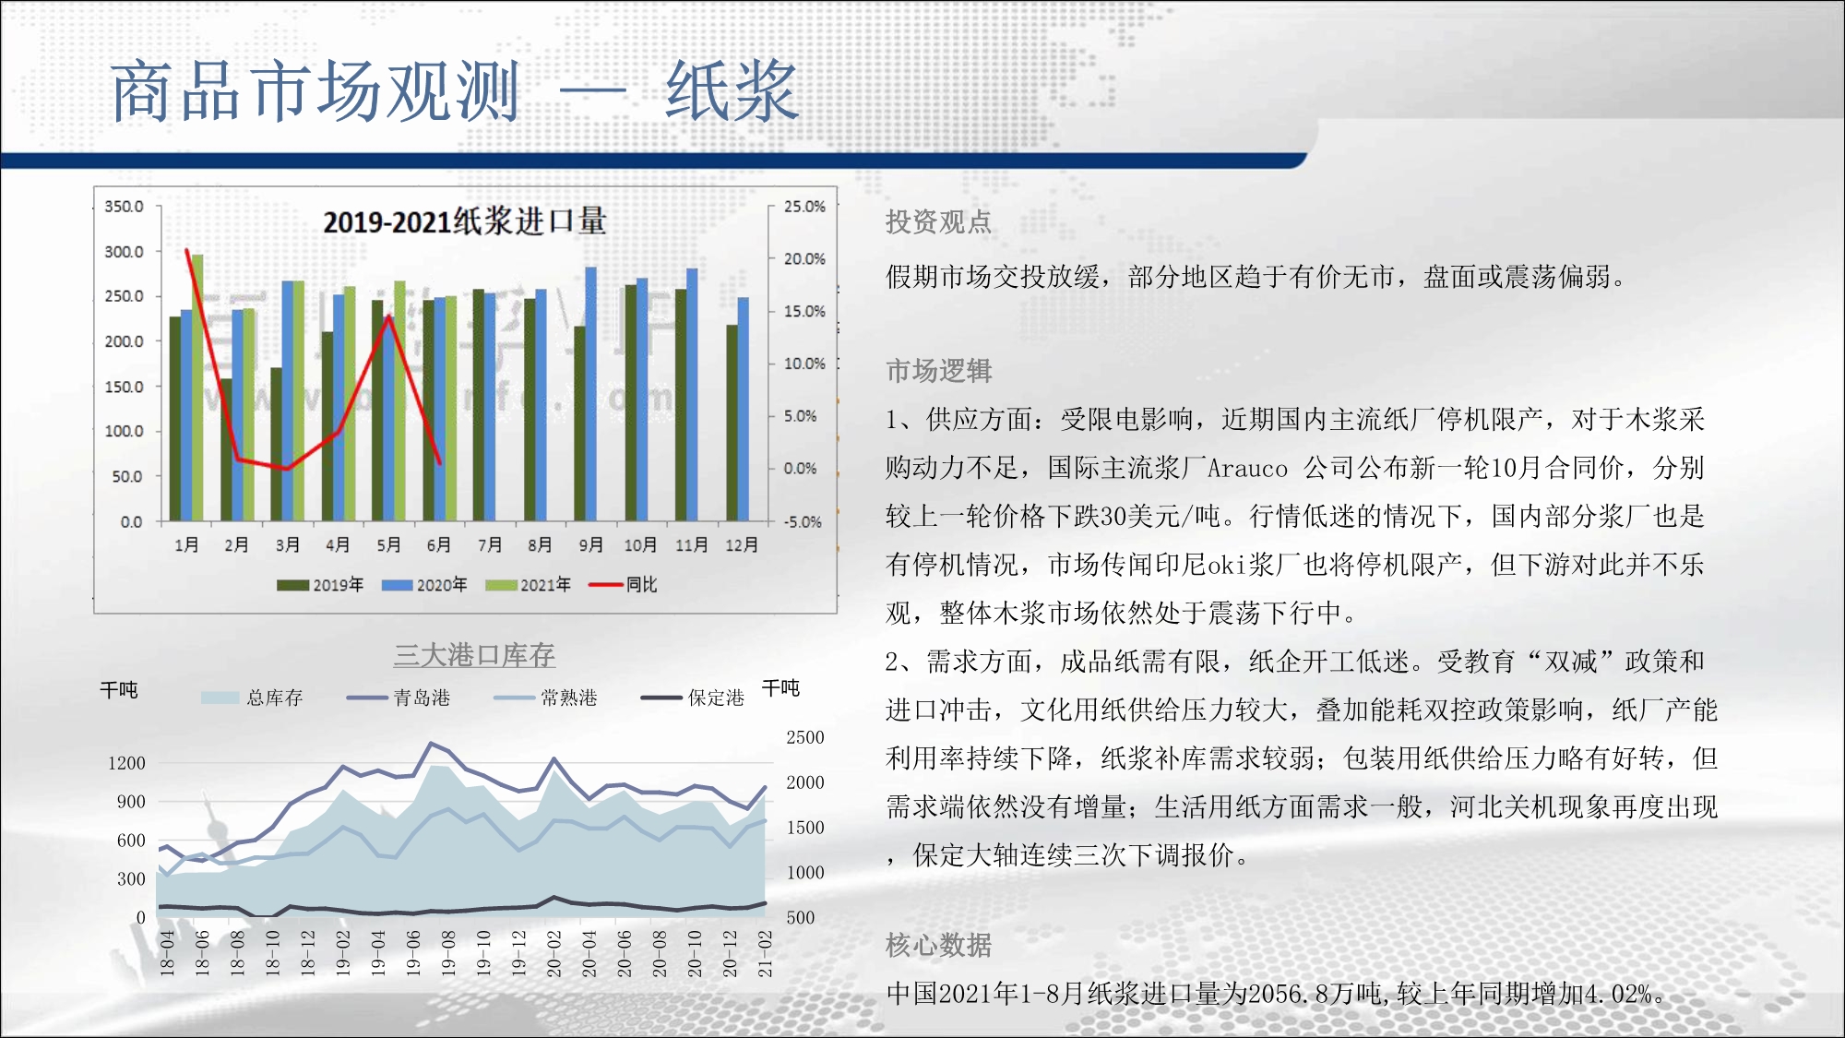This screenshot has width=1845, height=1038.
Task: Click the 1200 axis label in port chart
Action: coord(126,763)
